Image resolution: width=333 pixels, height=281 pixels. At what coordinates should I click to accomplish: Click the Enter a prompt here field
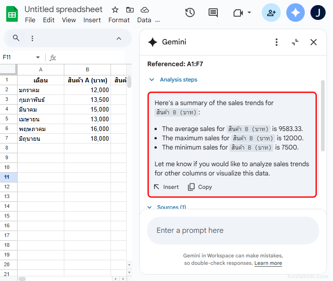(233, 231)
